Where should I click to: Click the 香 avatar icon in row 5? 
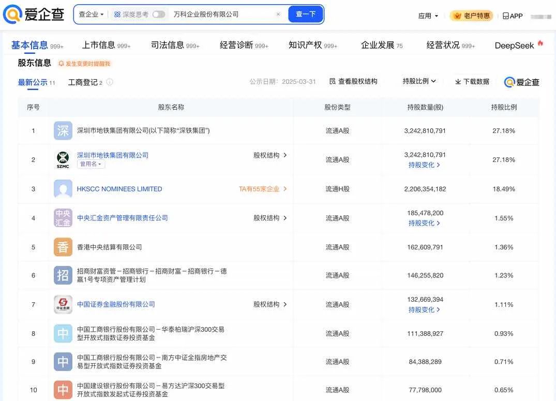[x=63, y=247]
